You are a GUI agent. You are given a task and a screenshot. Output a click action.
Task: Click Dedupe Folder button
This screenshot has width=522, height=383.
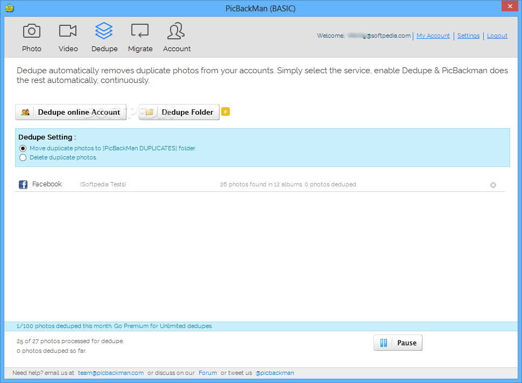coord(179,112)
